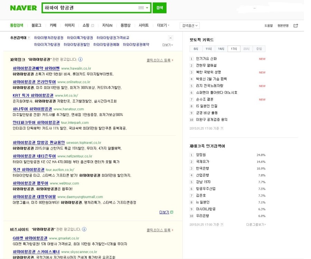The height and width of the screenshot is (259, 311).
Task: Click hot topic keyword 전현무 열애설
Action: (x=206, y=65)
